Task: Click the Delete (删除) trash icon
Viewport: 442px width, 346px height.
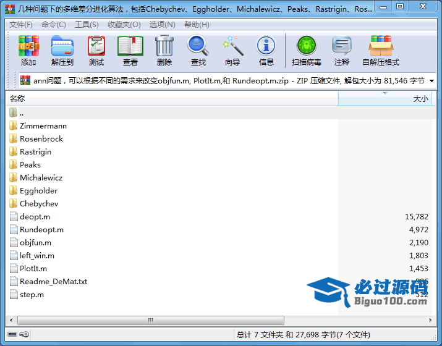Action: (x=164, y=46)
